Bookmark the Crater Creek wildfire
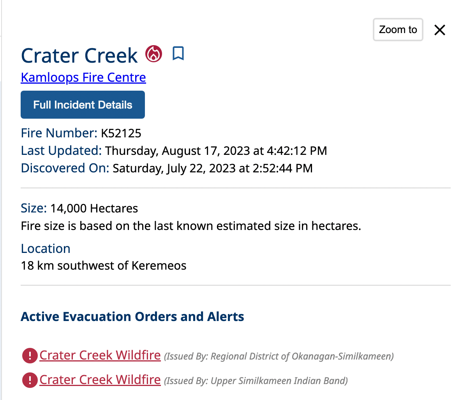The image size is (462, 400). click(x=178, y=54)
